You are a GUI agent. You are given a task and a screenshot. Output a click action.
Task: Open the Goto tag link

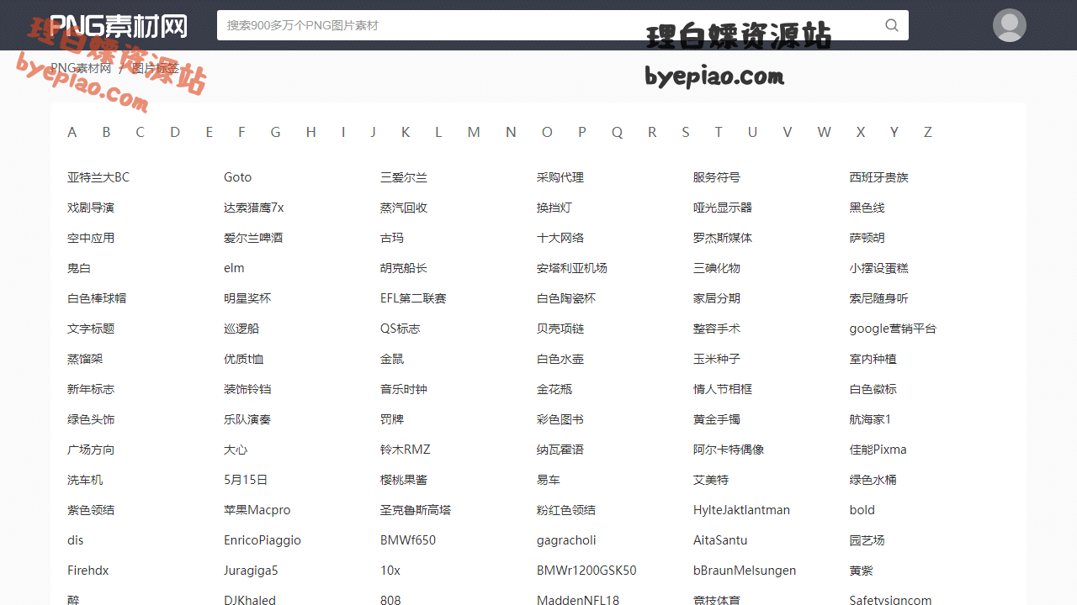point(238,177)
